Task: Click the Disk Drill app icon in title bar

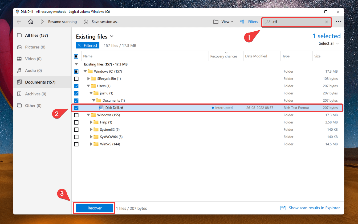Action: tap(17, 12)
